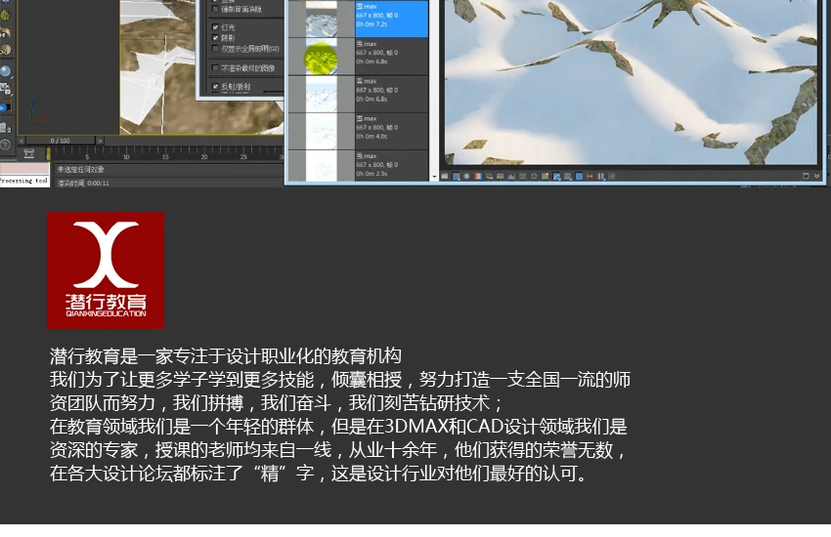
Task: Click the green round icon in left toolbar
Action: [5, 15]
